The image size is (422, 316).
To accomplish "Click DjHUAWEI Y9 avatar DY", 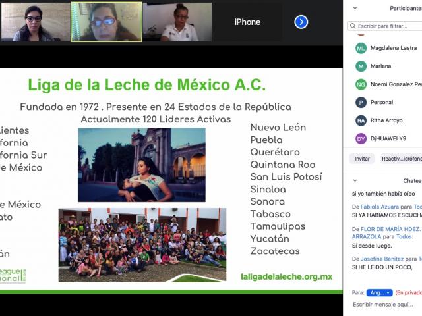I will (x=361, y=139).
